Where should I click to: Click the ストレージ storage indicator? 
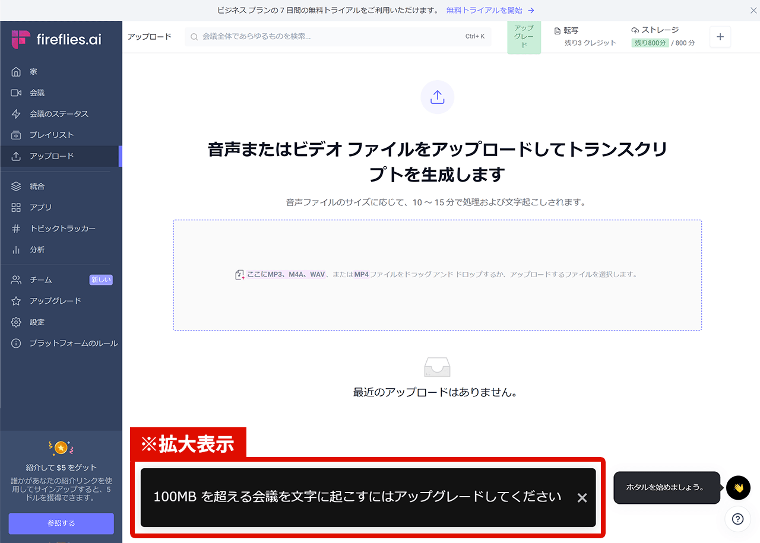663,36
